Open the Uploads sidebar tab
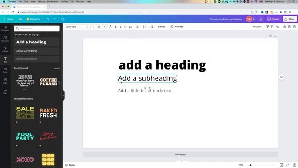The height and width of the screenshot is (168, 298). pos(5,49)
